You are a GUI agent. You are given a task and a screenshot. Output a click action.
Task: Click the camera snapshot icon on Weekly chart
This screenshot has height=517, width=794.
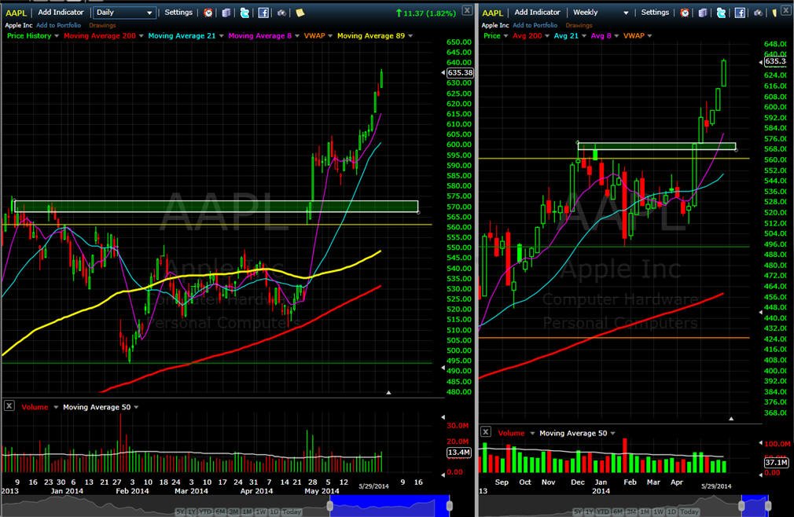758,13
